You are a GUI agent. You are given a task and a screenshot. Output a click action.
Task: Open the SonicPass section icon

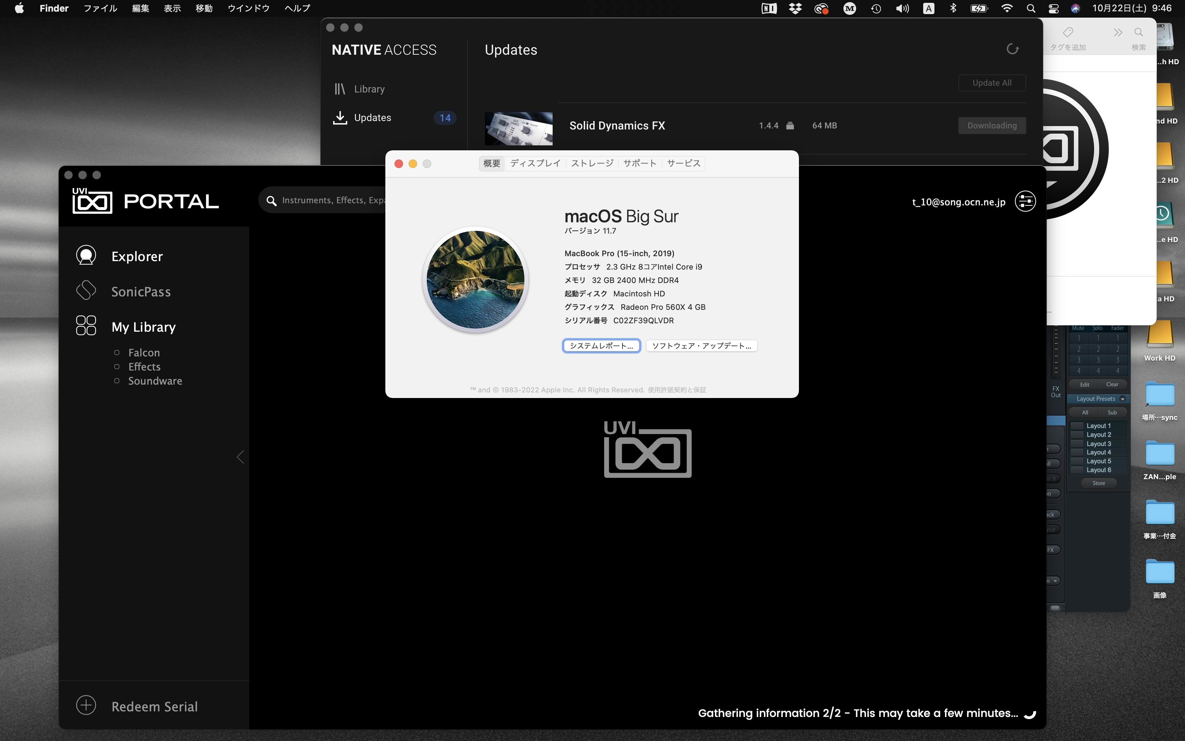click(86, 291)
